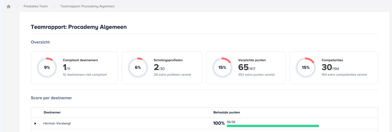Click the Score per deelnemer heading
Screen dimensions: 392x132
click(x=51, y=98)
